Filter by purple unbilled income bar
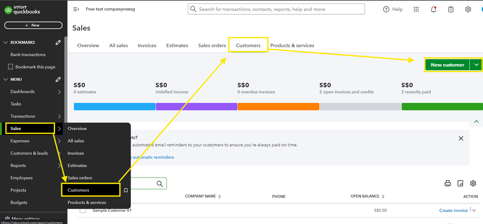483x224 pixels. [x=196, y=106]
